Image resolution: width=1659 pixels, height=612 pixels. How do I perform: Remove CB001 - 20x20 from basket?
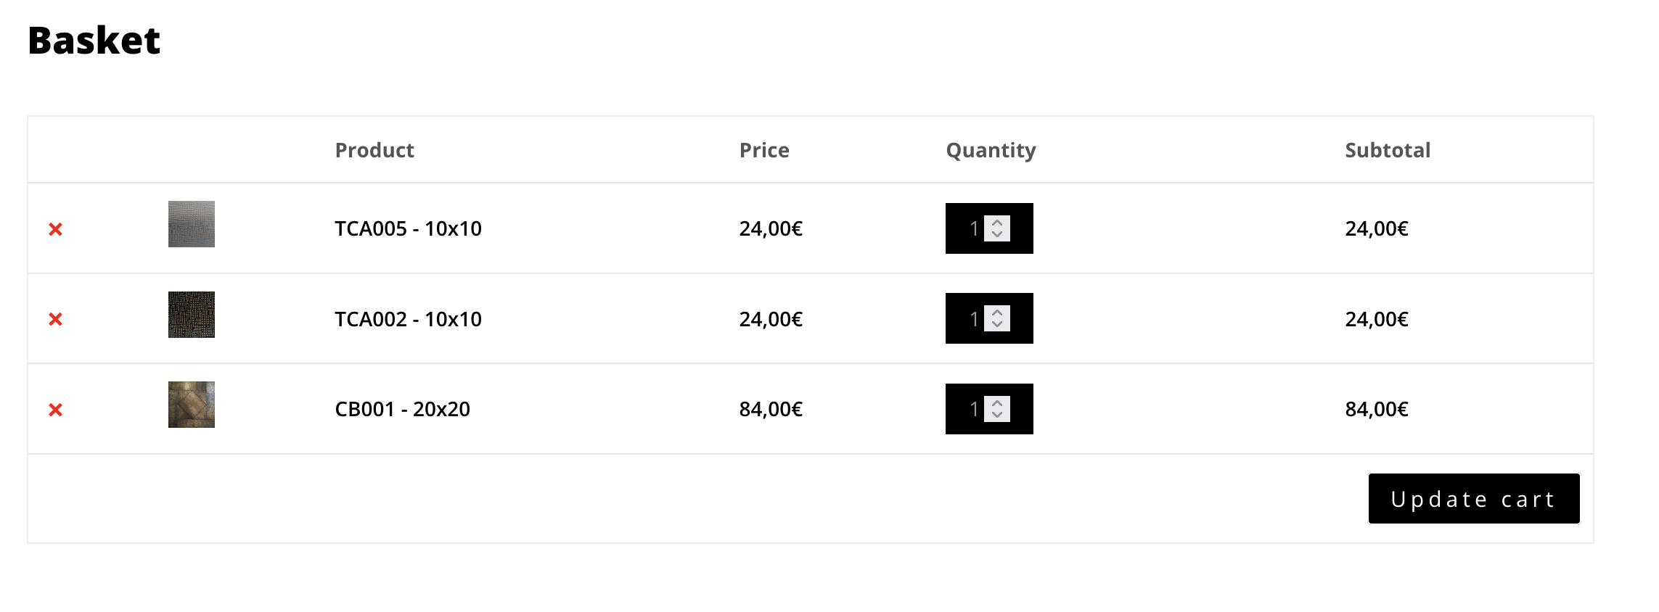pos(55,410)
